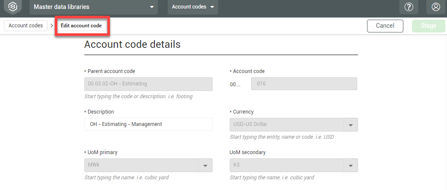Click the Parent account code label
The width and height of the screenshot is (447, 190).
[x=111, y=71]
